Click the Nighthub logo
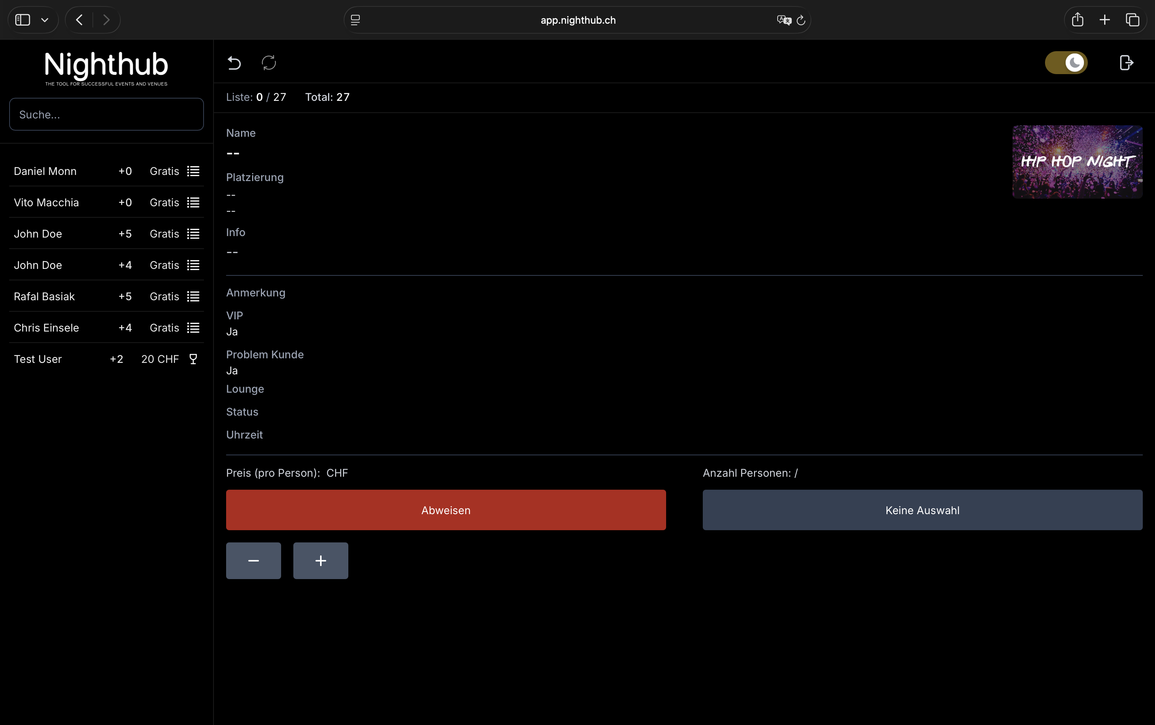Viewport: 1155px width, 725px height. (x=107, y=69)
